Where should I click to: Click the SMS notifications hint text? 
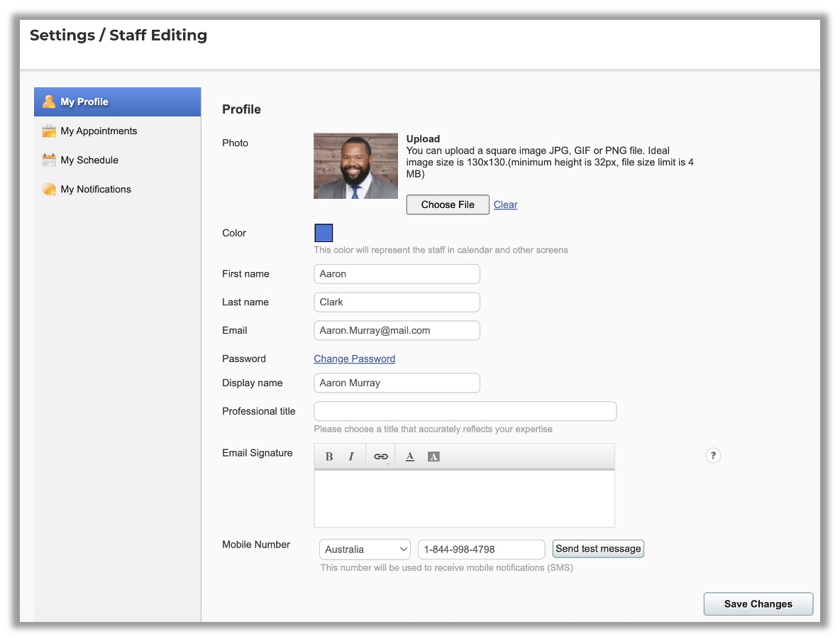pos(447,568)
